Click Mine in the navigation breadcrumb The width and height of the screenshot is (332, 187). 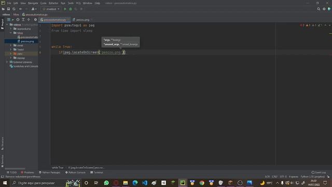[x=16, y=15]
